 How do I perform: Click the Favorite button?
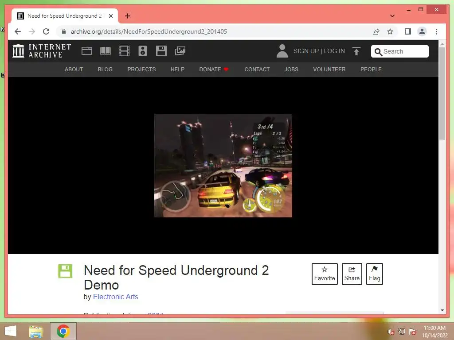click(x=325, y=274)
